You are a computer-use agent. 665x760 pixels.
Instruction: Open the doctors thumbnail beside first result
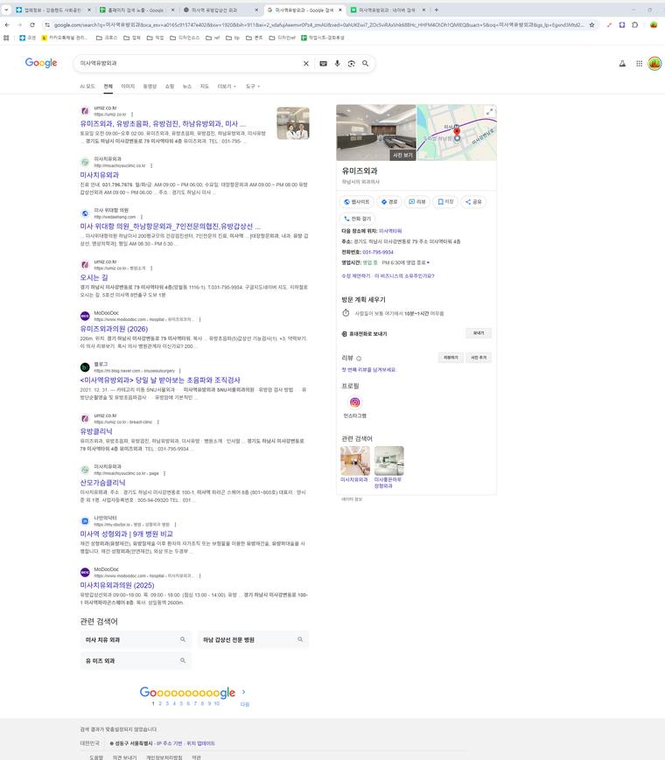click(293, 123)
